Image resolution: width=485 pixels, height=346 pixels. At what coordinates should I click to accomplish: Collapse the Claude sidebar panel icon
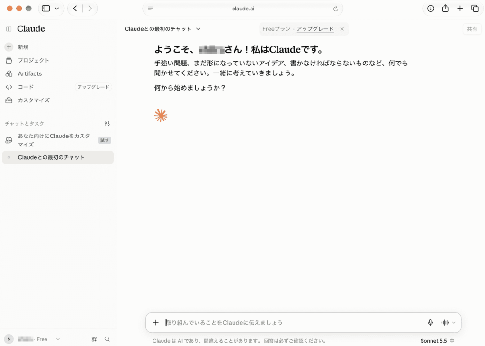click(x=9, y=29)
